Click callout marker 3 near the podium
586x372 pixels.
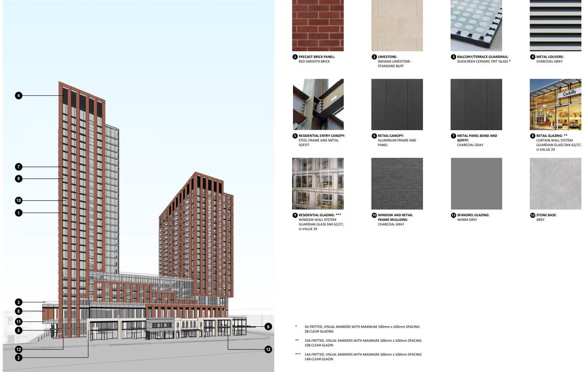pos(18,302)
